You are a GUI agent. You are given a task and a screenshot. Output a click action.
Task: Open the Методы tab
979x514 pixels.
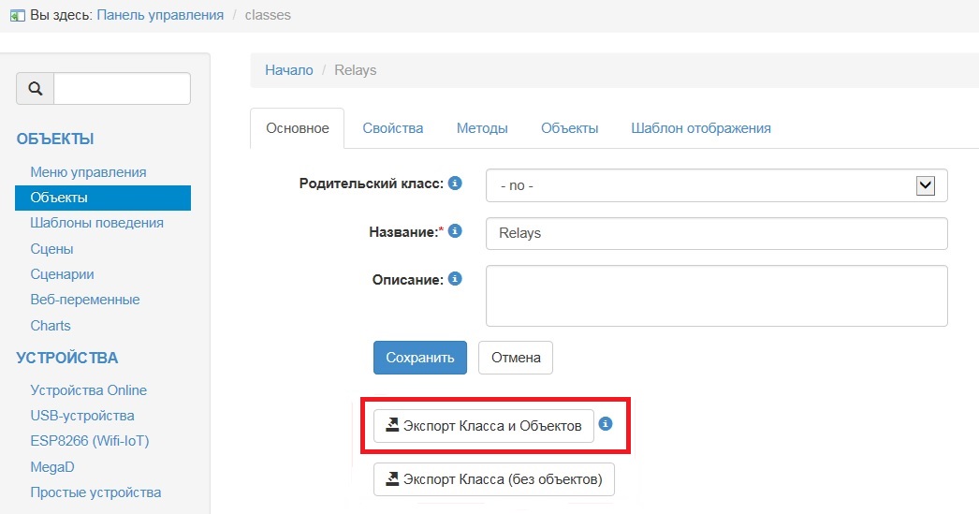click(482, 128)
